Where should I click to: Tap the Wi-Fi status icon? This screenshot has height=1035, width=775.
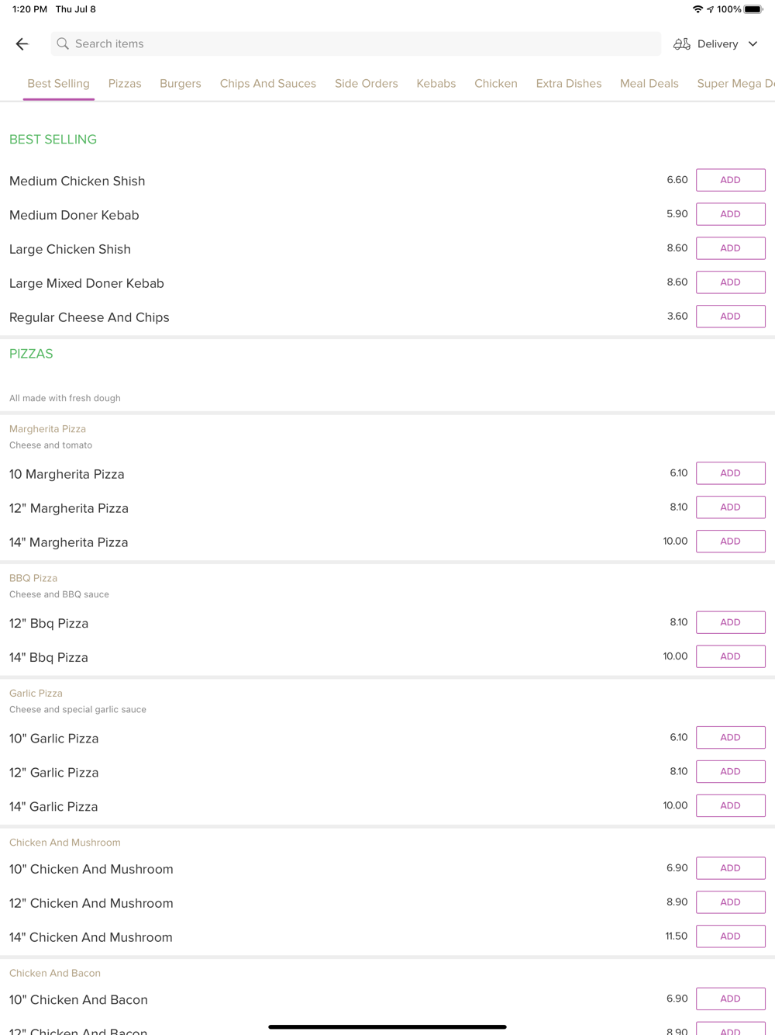tap(697, 9)
